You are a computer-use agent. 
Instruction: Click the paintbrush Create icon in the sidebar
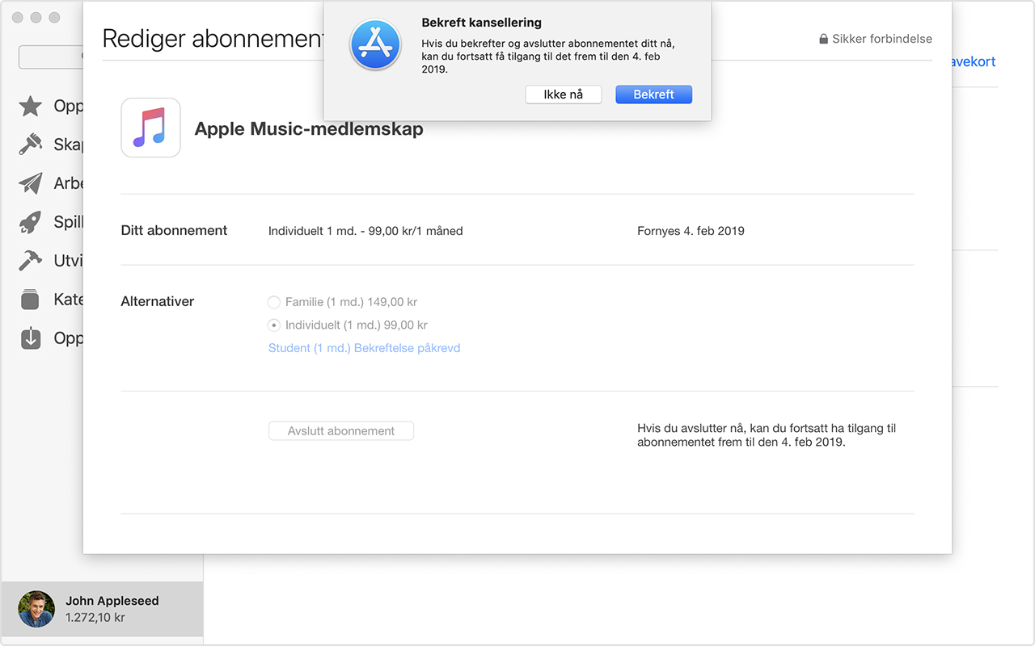click(x=31, y=145)
